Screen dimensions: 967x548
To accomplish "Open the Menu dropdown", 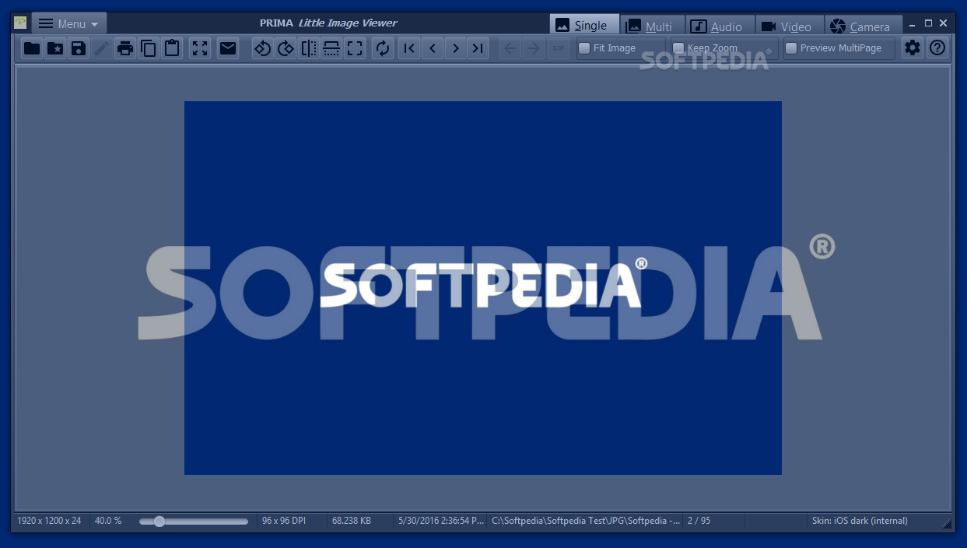I will pos(68,23).
